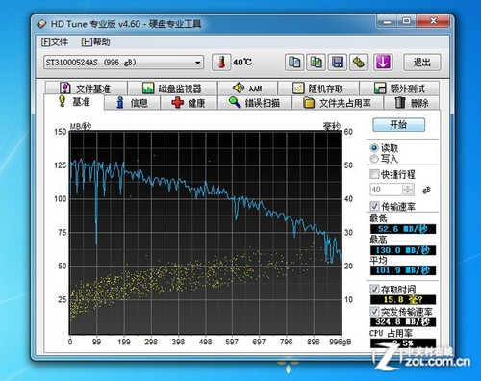481x381 pixels.
Task: Open the 磁盘监视器 tab
Action: click(x=172, y=89)
